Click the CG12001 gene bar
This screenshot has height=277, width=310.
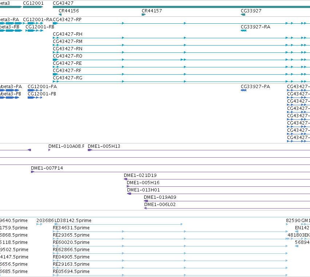[33, 7]
